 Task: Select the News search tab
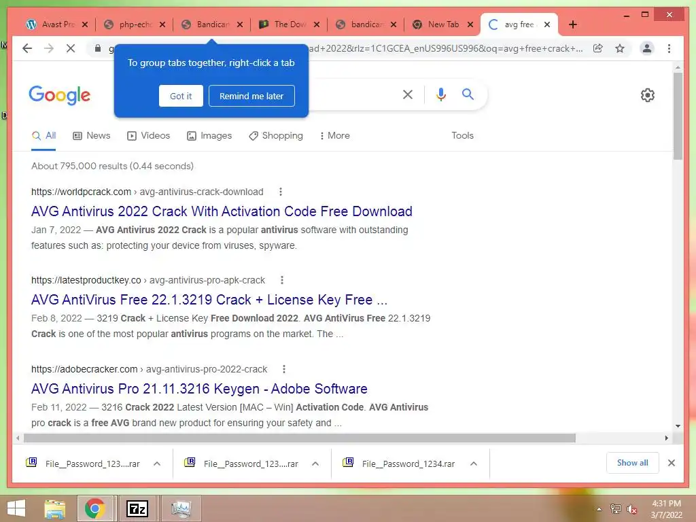[92, 136]
